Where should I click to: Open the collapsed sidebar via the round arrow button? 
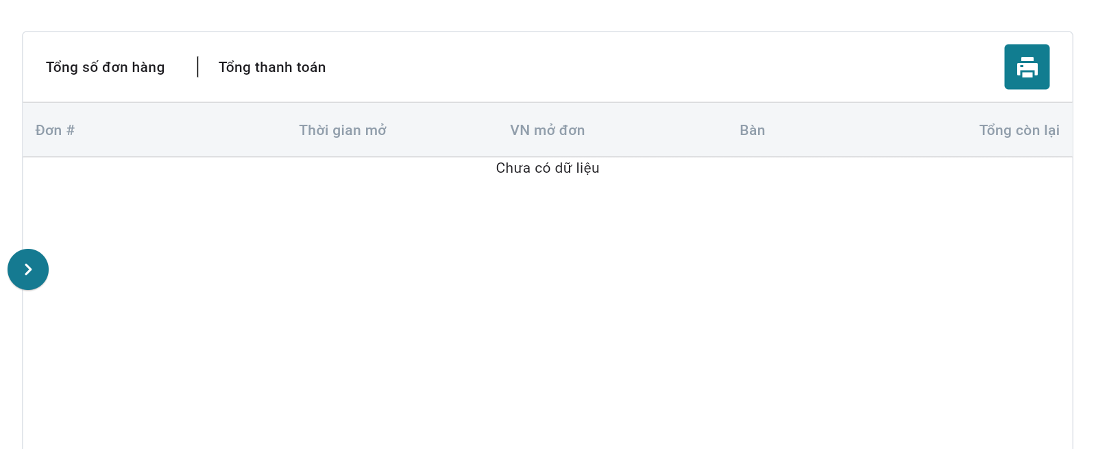pos(28,269)
